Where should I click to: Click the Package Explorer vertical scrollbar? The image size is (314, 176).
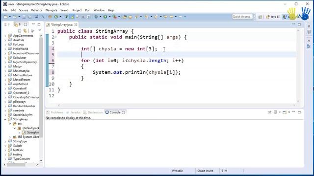click(x=41, y=88)
